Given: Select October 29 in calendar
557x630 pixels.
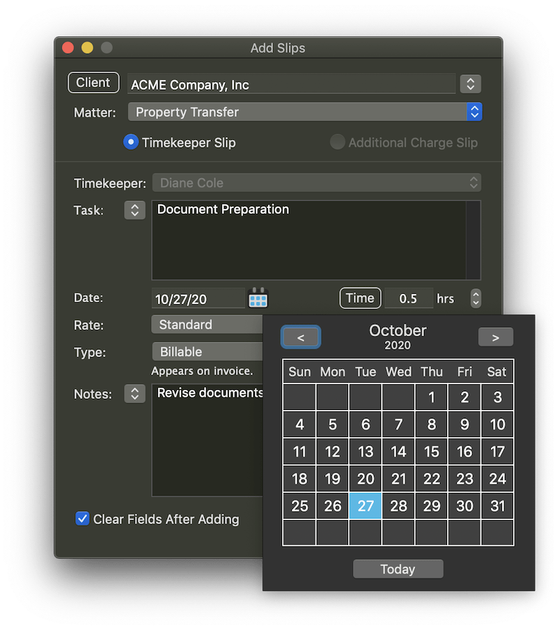Looking at the screenshot, I should [431, 506].
